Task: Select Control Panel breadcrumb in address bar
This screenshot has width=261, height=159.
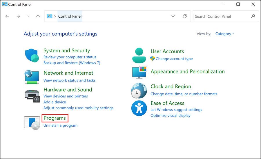Action: (70, 16)
